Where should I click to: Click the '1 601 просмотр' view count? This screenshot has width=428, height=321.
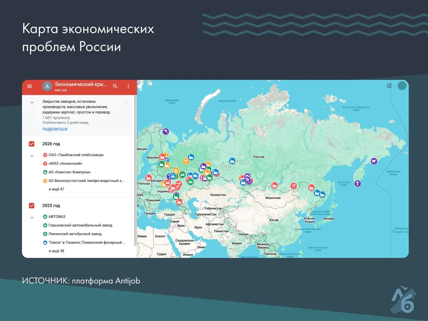[x=56, y=118]
